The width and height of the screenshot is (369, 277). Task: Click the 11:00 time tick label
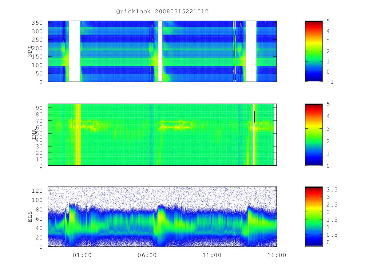(x=212, y=255)
